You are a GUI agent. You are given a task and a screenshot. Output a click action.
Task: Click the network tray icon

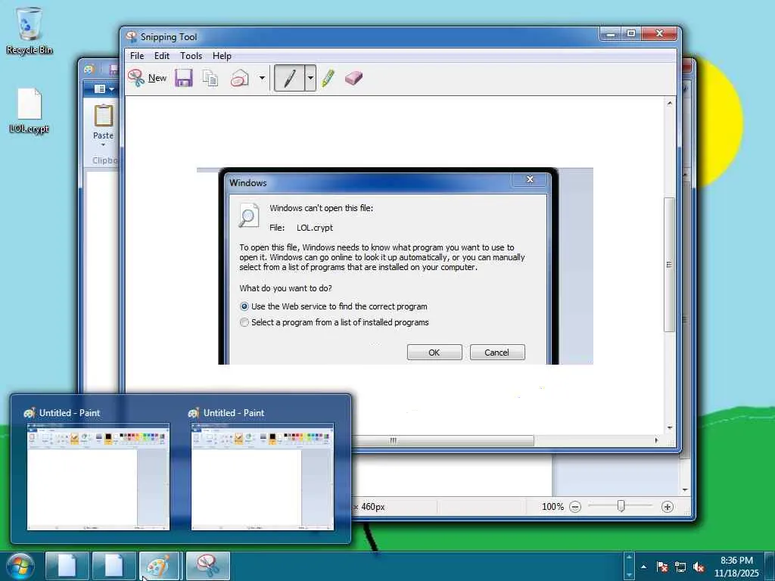(x=680, y=567)
